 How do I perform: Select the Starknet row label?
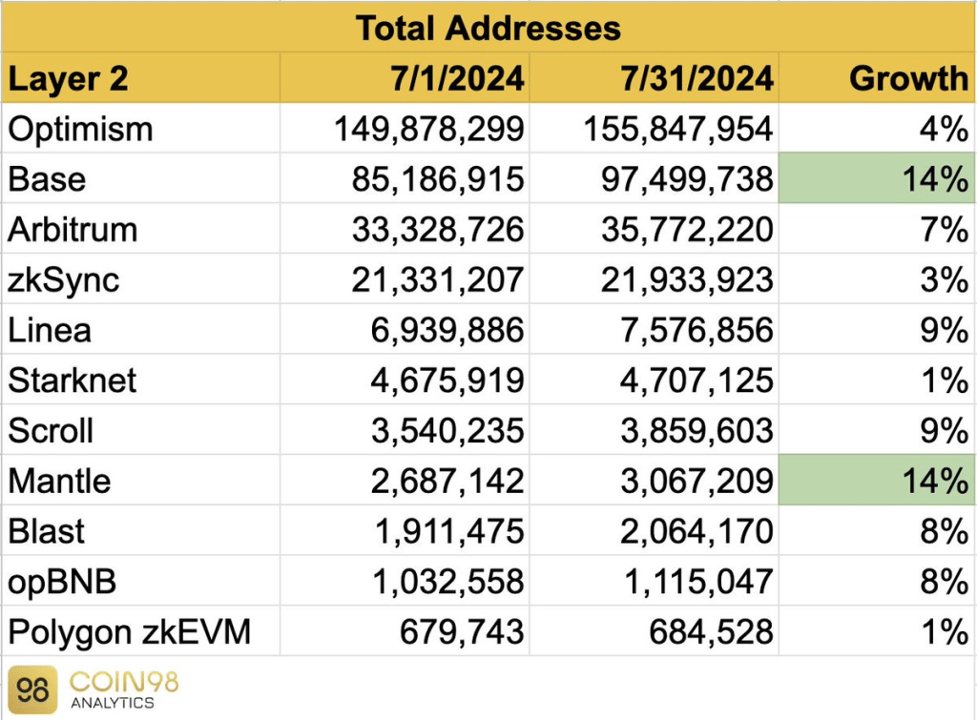pos(73,381)
